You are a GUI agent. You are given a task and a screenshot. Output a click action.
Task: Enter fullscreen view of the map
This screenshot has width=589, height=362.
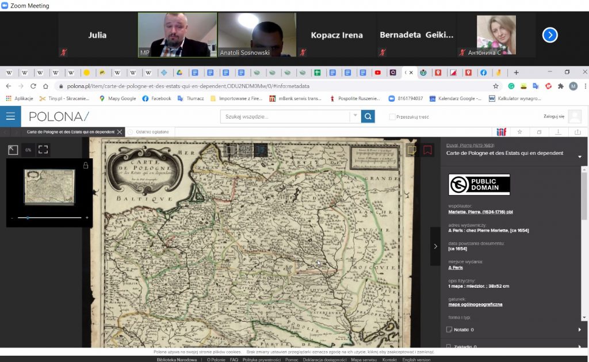point(43,150)
